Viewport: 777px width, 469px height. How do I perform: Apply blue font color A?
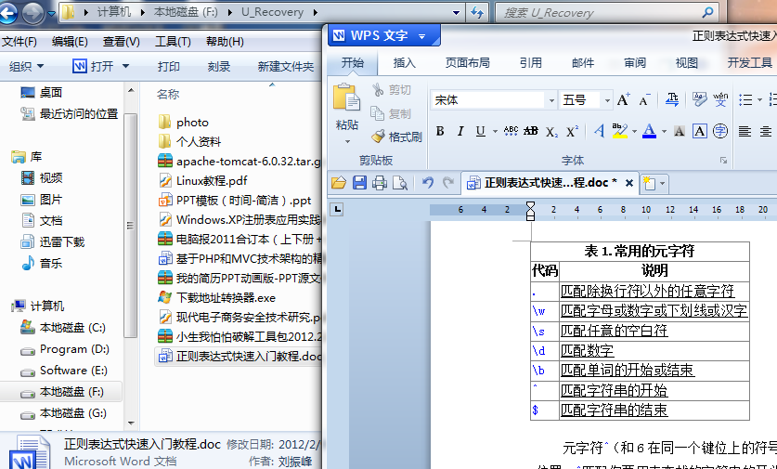649,131
